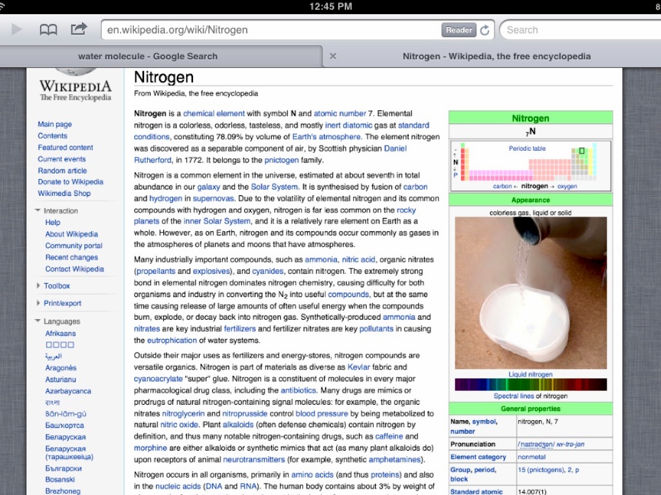Select the Nitrogen Wikipedia tab
The width and height of the screenshot is (661, 495).
point(496,57)
